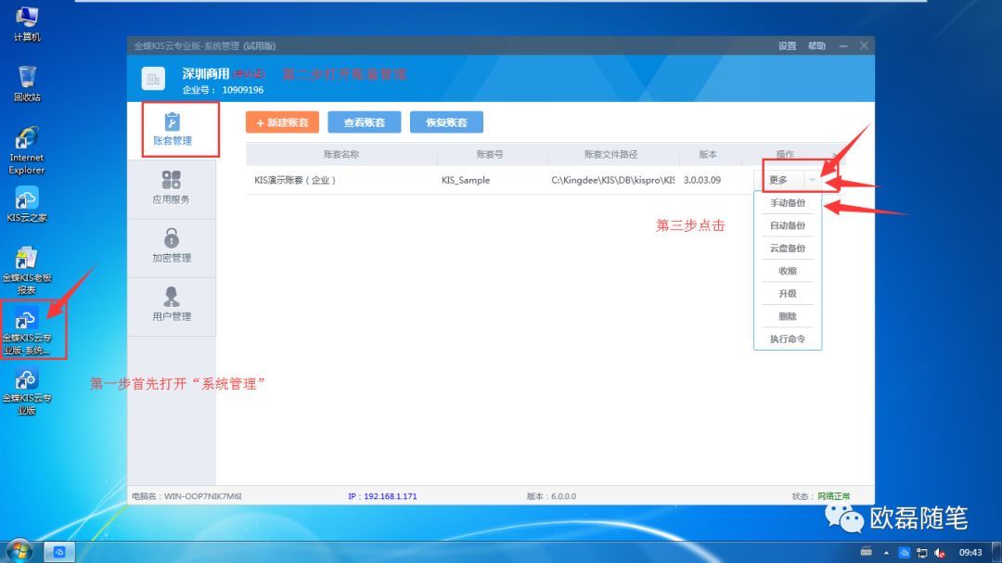This screenshot has width=1002, height=563.
Task: Click the 账套文件路径 column header
Action: (610, 155)
